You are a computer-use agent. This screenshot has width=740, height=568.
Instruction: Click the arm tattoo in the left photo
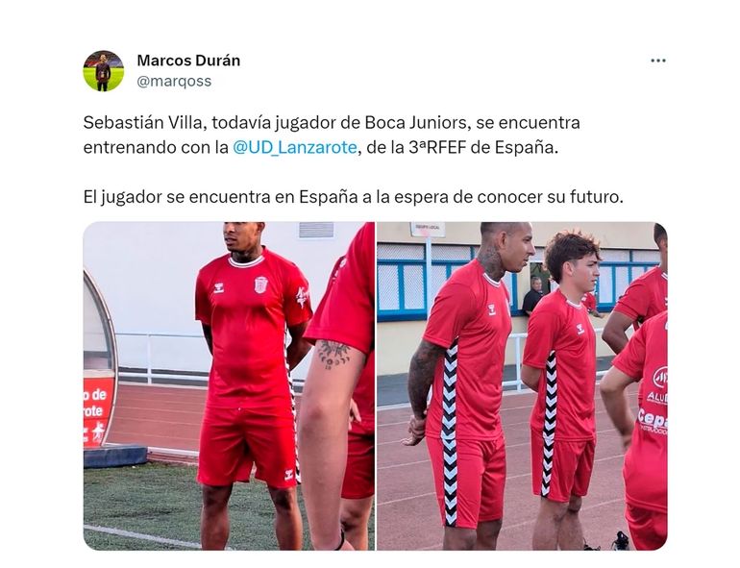tap(333, 354)
